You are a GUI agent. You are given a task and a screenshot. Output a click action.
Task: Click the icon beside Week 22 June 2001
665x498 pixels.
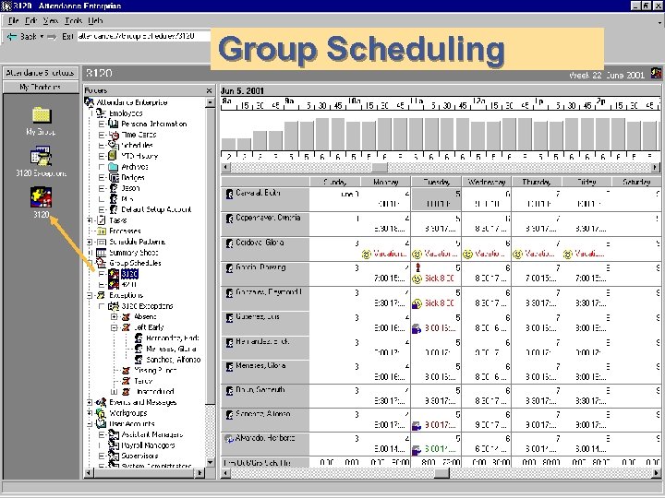click(x=656, y=73)
